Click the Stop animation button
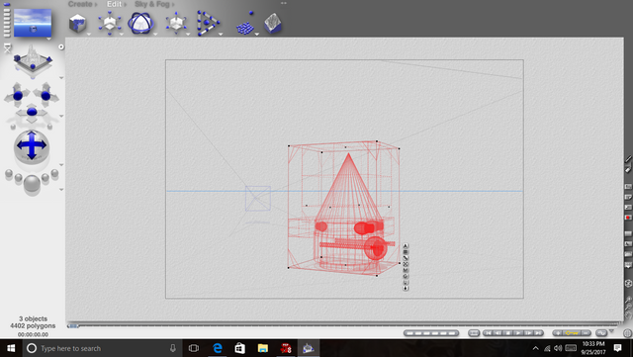The width and height of the screenshot is (633, 357). click(x=508, y=333)
